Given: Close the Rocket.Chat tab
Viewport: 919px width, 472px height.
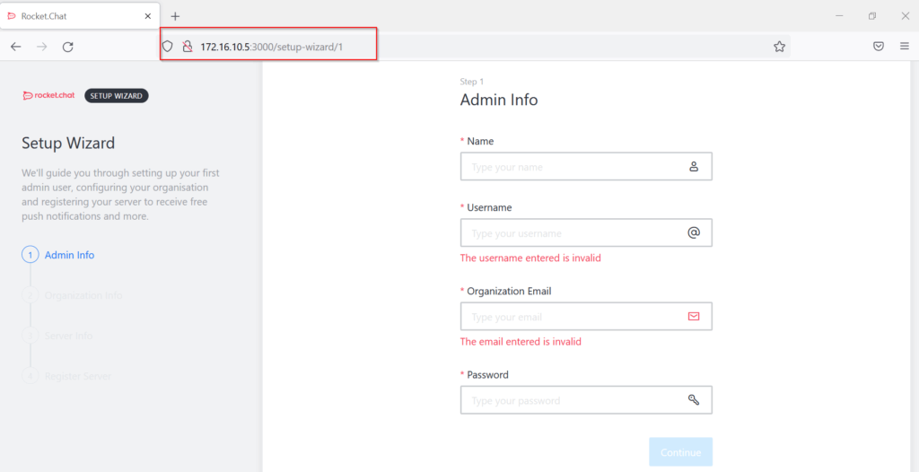Looking at the screenshot, I should point(148,16).
